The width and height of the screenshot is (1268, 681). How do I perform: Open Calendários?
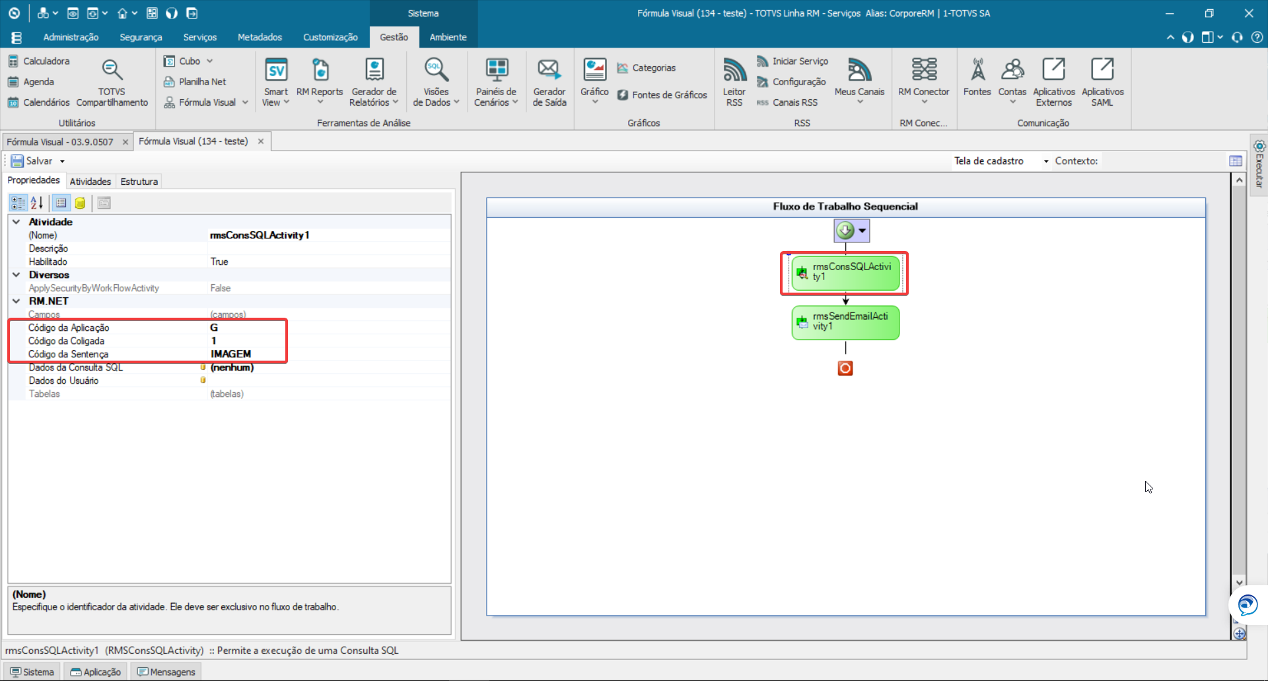coord(38,102)
